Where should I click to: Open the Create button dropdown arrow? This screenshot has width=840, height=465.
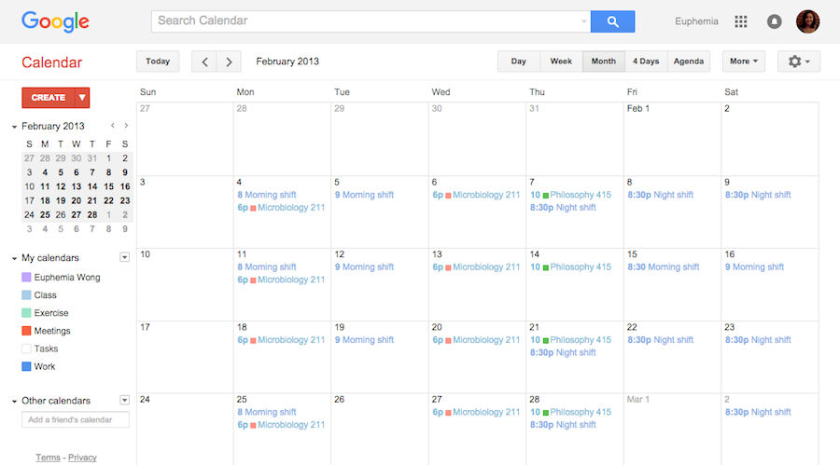click(x=82, y=97)
